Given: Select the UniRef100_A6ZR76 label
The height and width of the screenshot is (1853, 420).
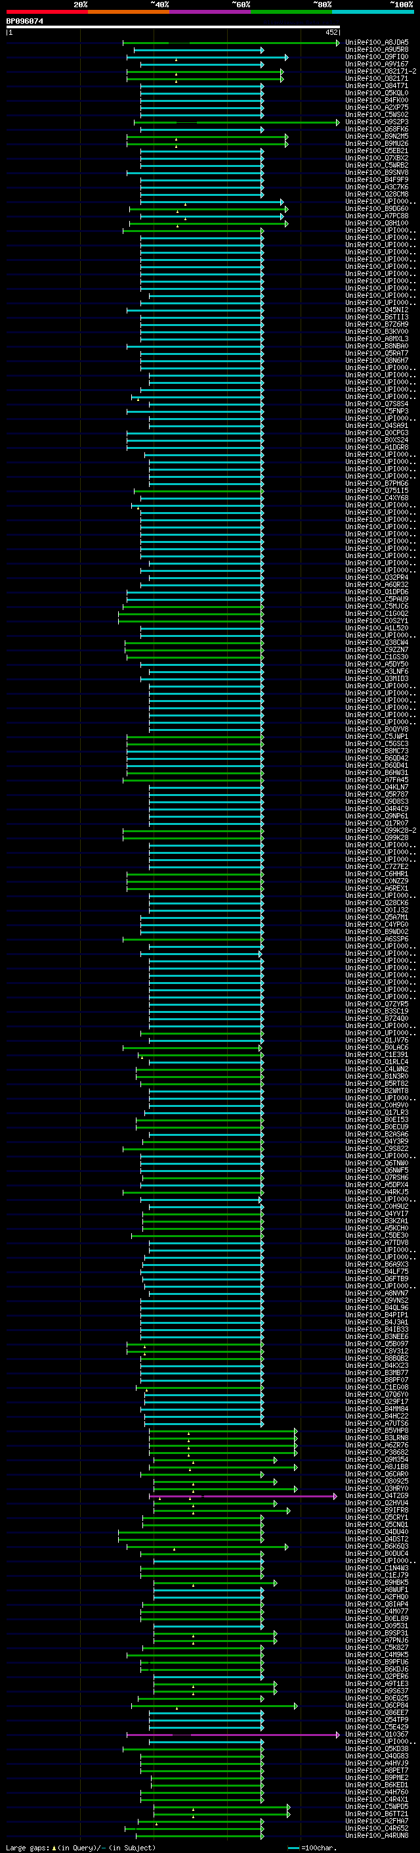Looking at the screenshot, I should (x=377, y=1445).
